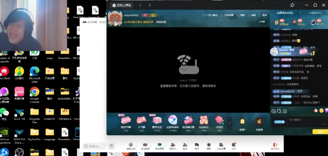This screenshot has height=156, width=328.
Task: Switch to the first audience list tab
Action: click(x=284, y=13)
